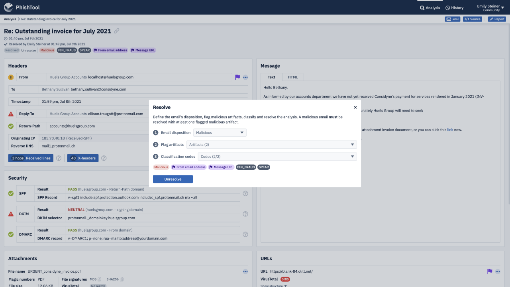
Task: Click the green check icon beside Return-Path
Action: tap(11, 126)
